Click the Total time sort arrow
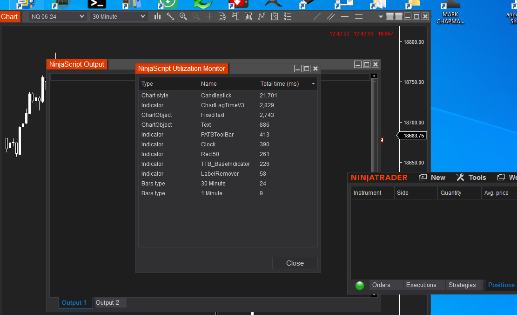This screenshot has width=517, height=315. click(313, 84)
